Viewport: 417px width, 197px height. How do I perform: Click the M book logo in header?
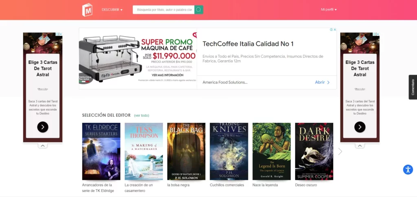point(87,10)
